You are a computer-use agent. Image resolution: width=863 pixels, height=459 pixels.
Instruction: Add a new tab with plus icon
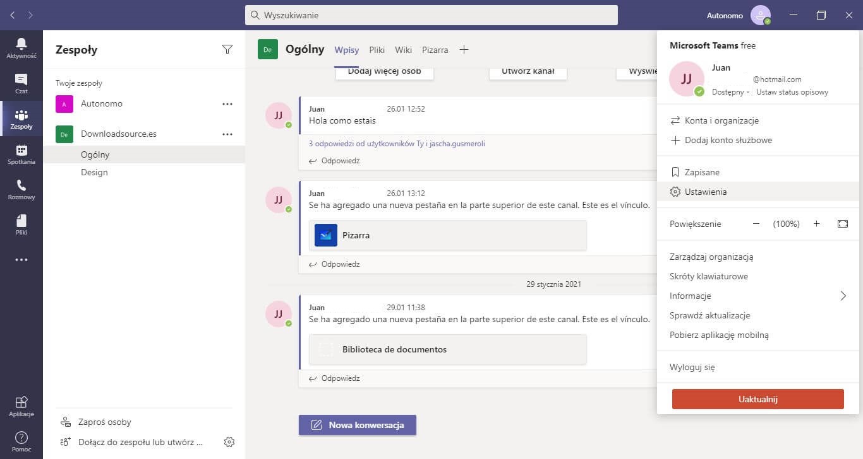pyautogui.click(x=464, y=49)
